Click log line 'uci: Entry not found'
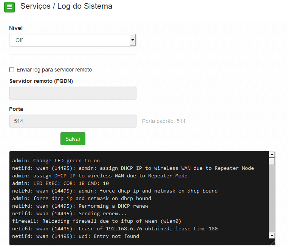 [x=76, y=236]
